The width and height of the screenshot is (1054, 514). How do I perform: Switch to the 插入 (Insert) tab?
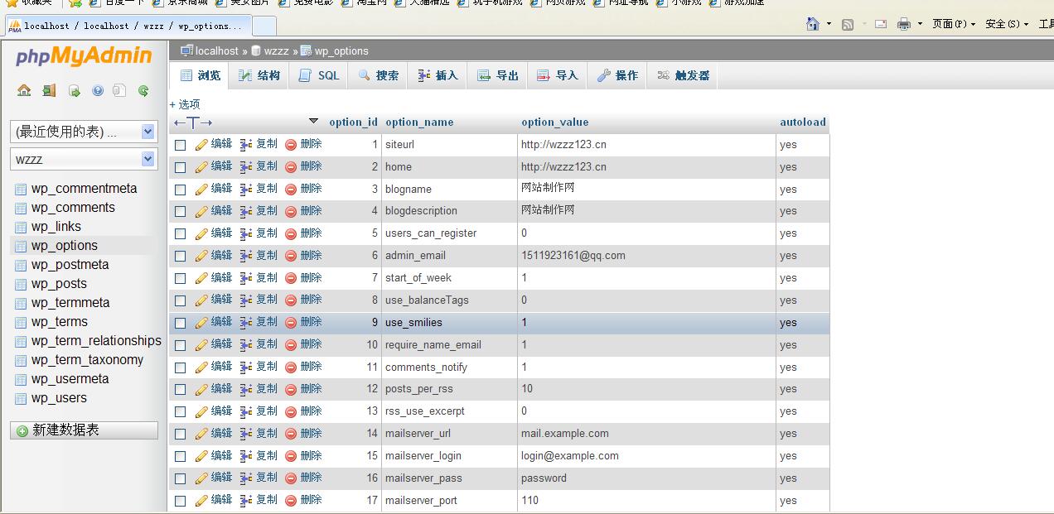click(x=438, y=75)
